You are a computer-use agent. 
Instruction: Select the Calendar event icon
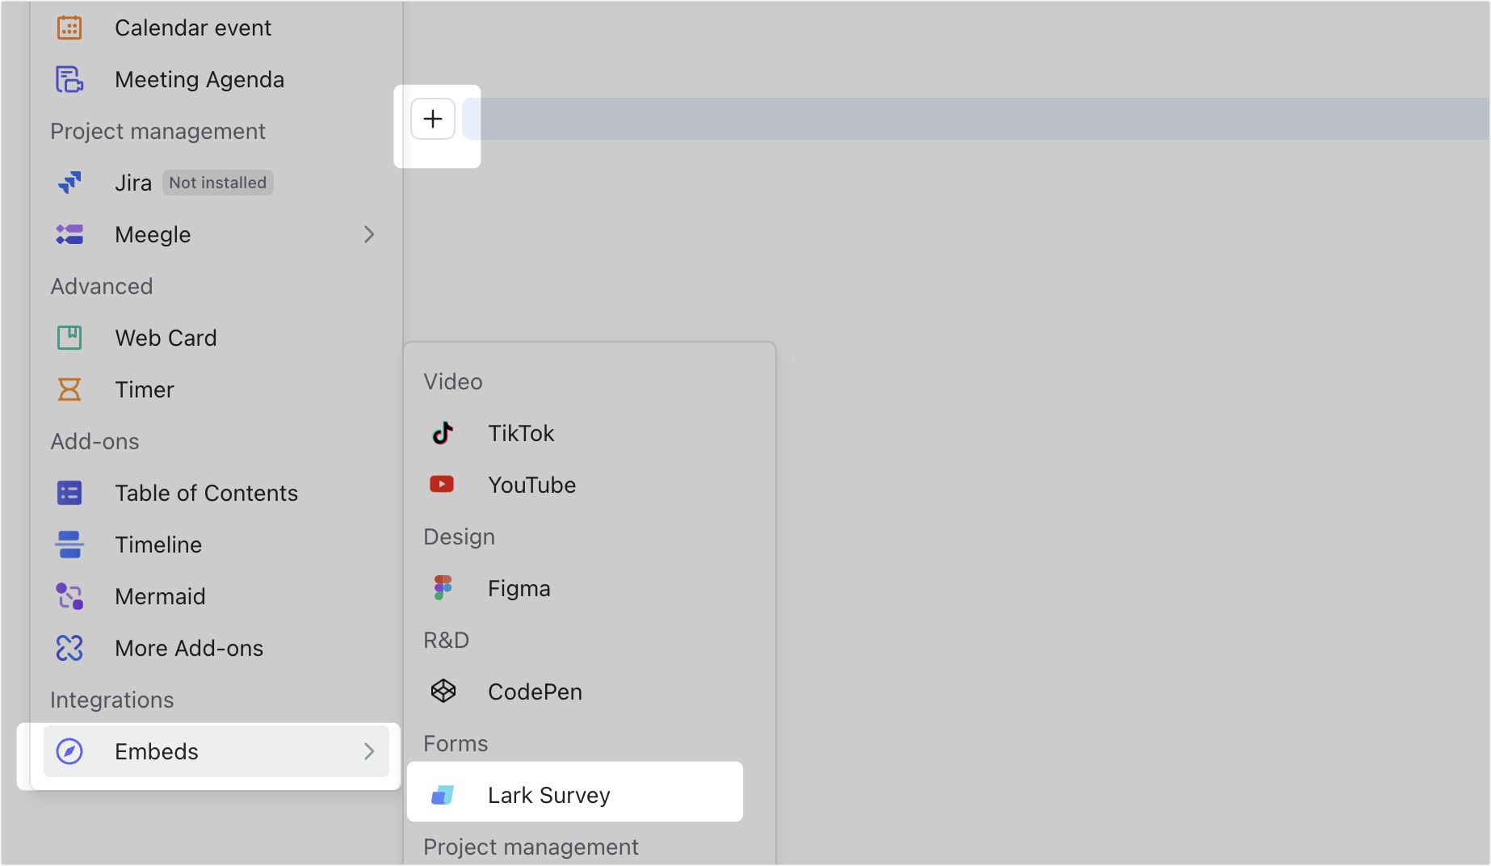pos(69,27)
